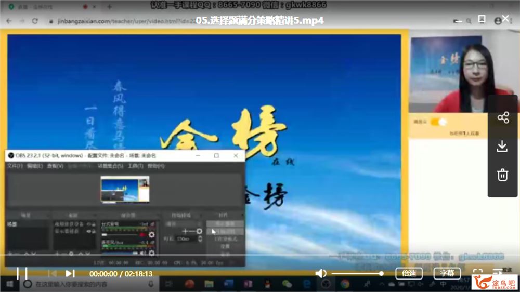
Task: Pause the video playback
Action: point(22,274)
